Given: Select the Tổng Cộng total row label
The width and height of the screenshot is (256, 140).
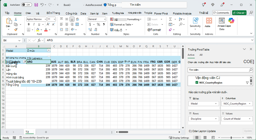Looking at the screenshot, I should pyautogui.click(x=13, y=85).
